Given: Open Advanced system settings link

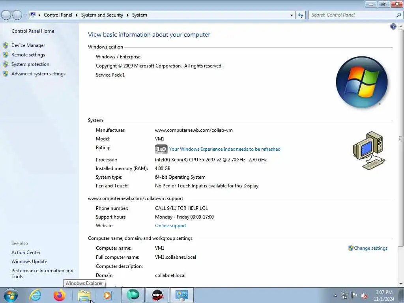Looking at the screenshot, I should (x=38, y=74).
